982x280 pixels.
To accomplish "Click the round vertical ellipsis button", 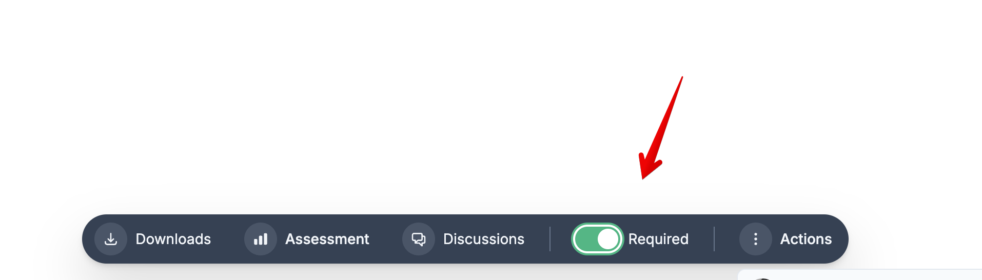I will tap(756, 239).
